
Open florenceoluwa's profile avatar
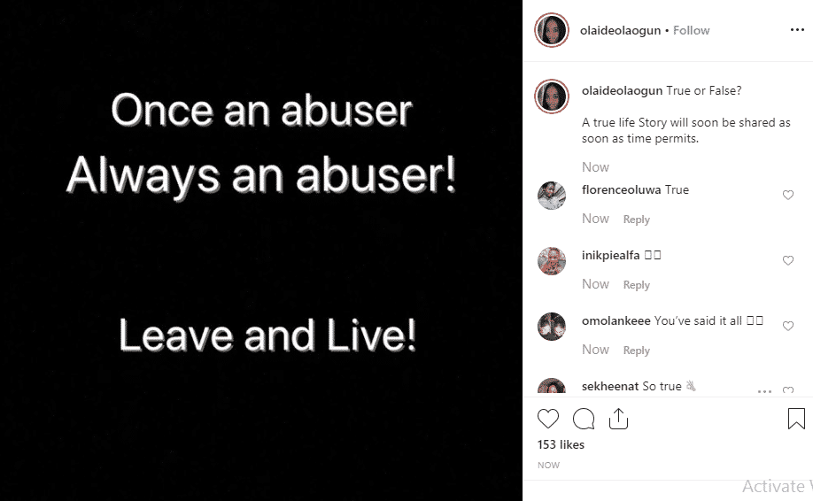tap(552, 196)
